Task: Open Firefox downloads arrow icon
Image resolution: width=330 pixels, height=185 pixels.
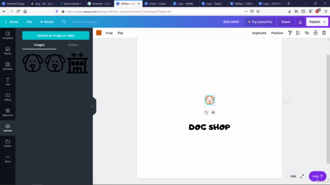Action: coord(290,11)
